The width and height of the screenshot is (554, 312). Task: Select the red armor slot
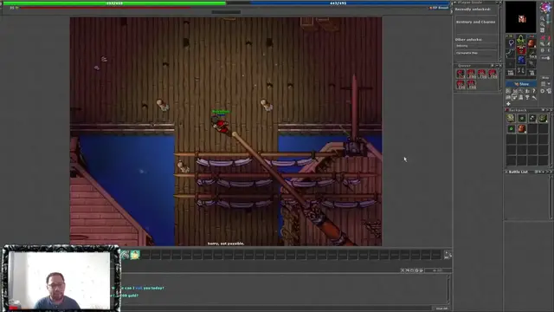point(521,50)
